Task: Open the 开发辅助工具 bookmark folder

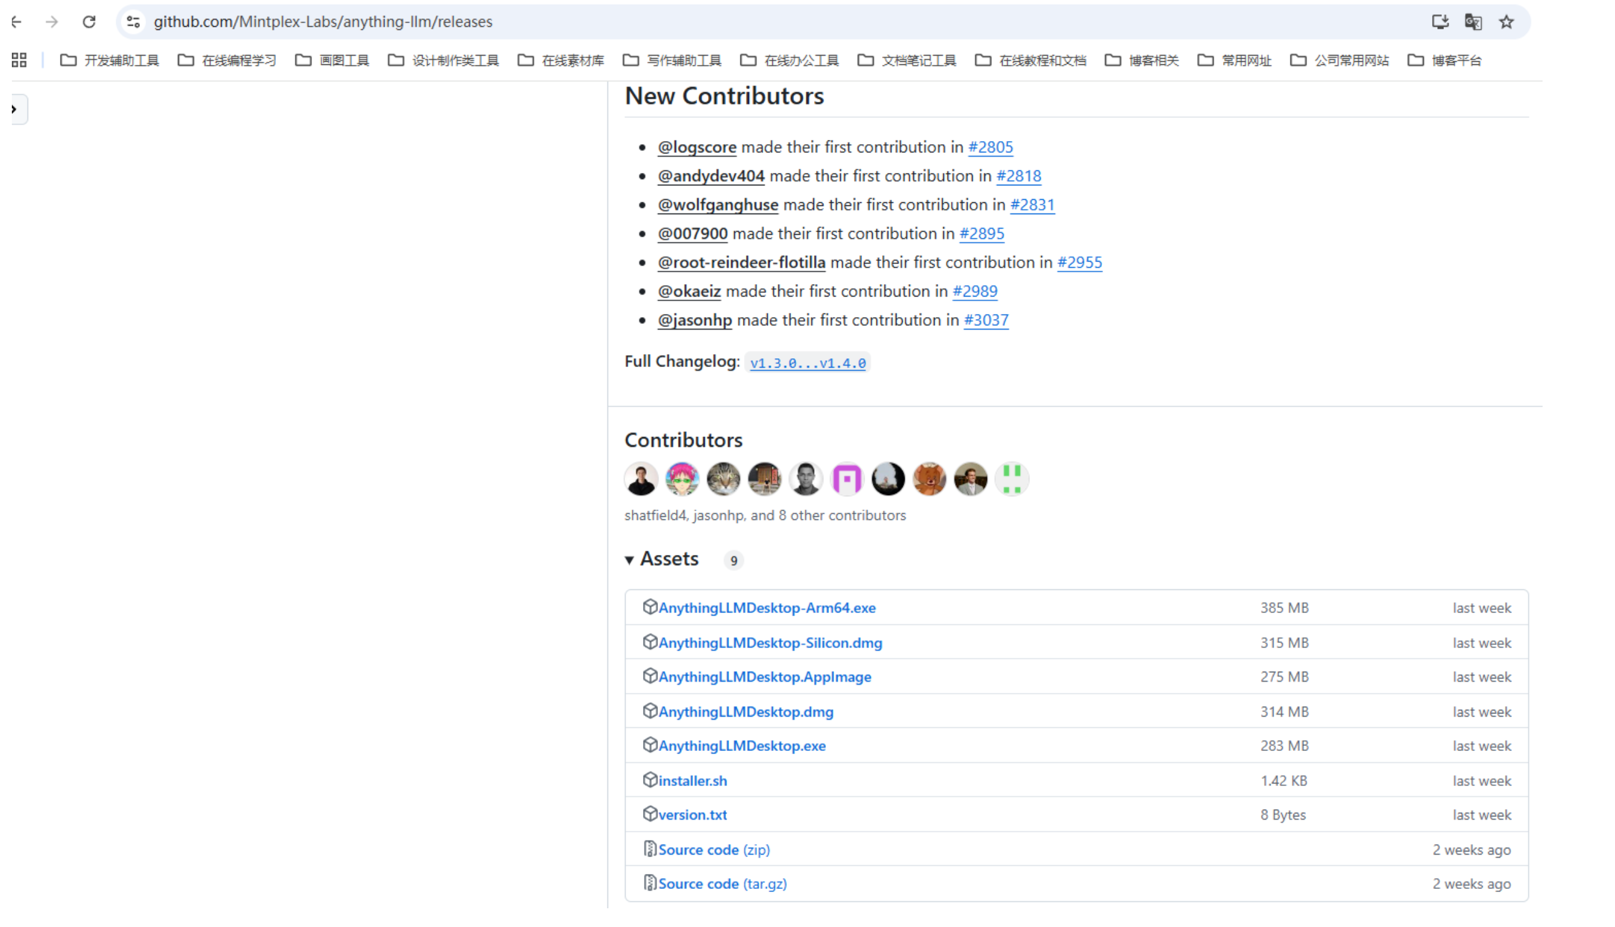Action: 109,61
